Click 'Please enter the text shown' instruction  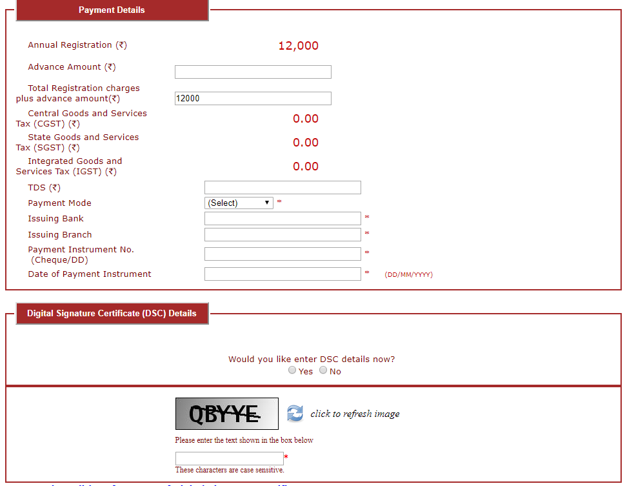pos(244,440)
